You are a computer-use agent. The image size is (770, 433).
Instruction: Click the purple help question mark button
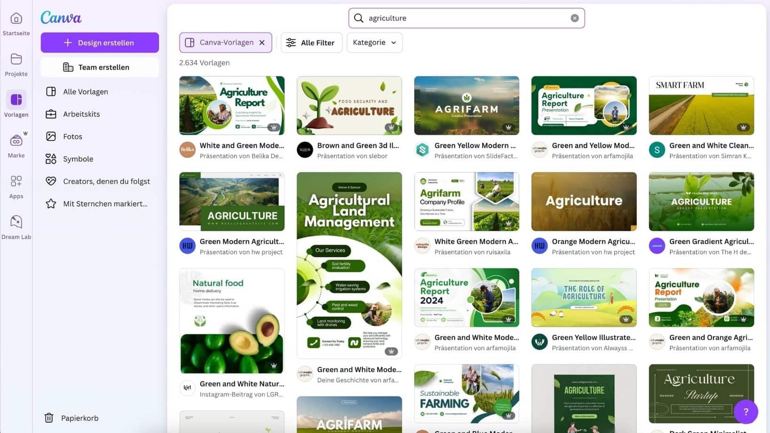click(746, 411)
